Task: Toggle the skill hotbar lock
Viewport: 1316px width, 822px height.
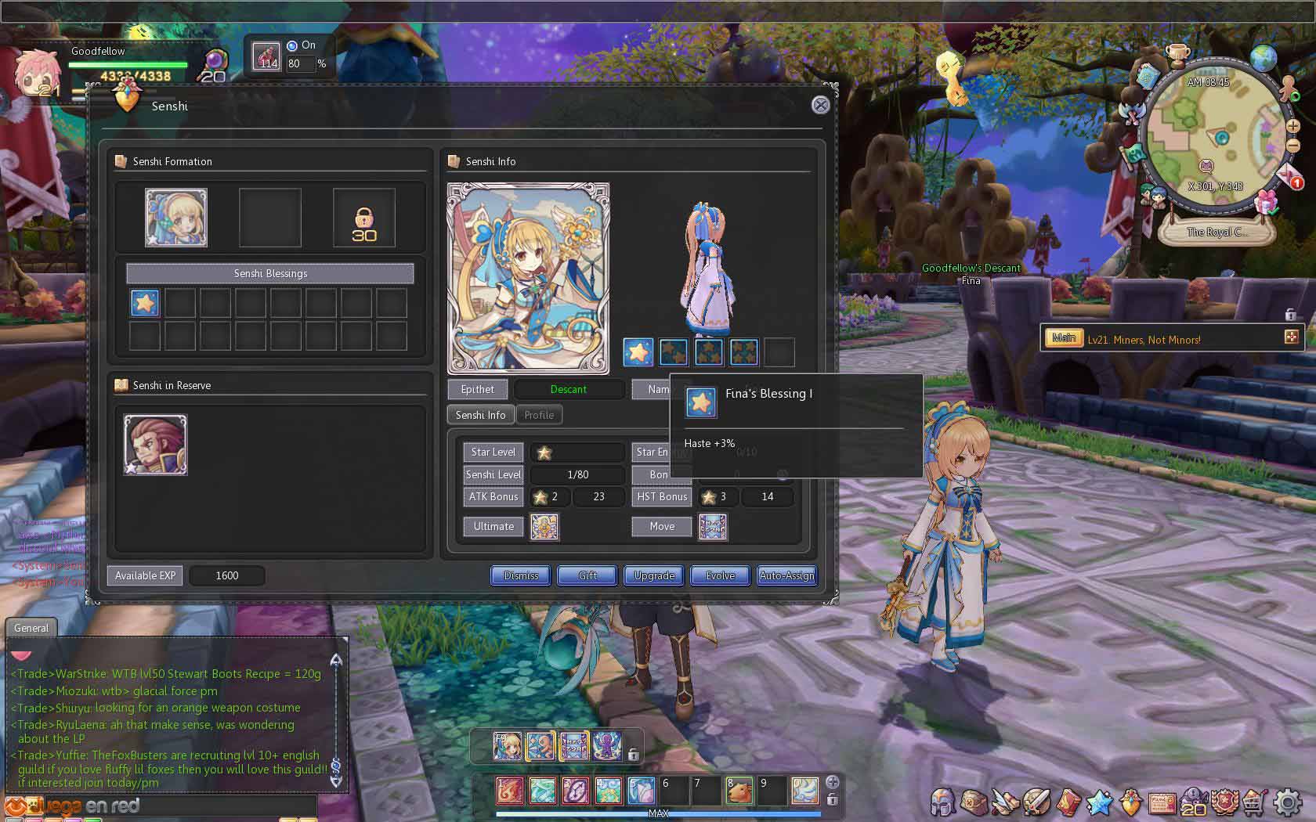Action: (x=832, y=800)
